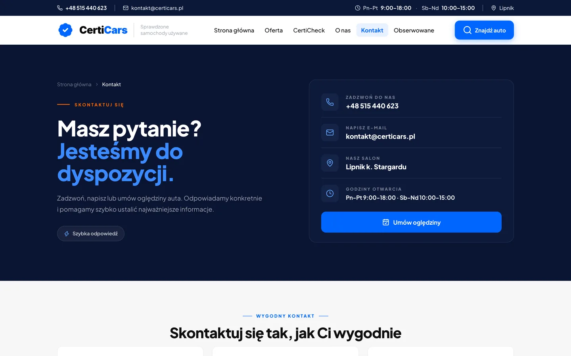Click the Znajdź auto button label

(x=490, y=30)
